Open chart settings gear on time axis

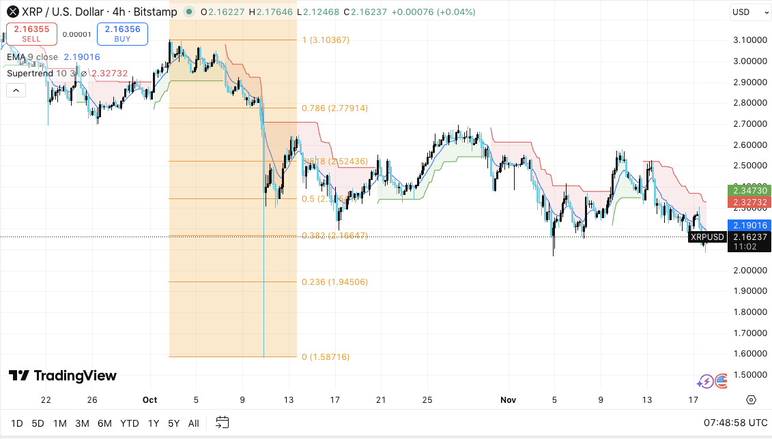[x=751, y=400]
